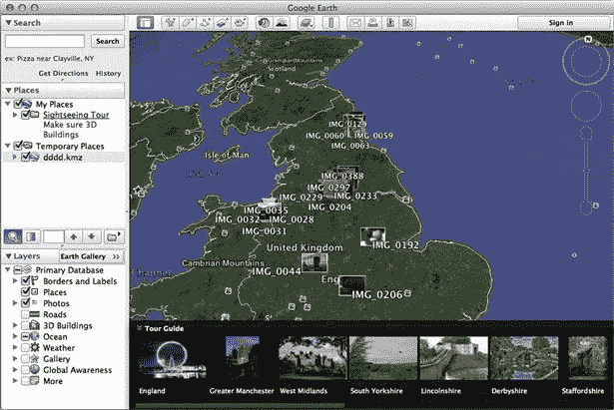Enable the 3D Buildings layer checkbox

(x=25, y=325)
